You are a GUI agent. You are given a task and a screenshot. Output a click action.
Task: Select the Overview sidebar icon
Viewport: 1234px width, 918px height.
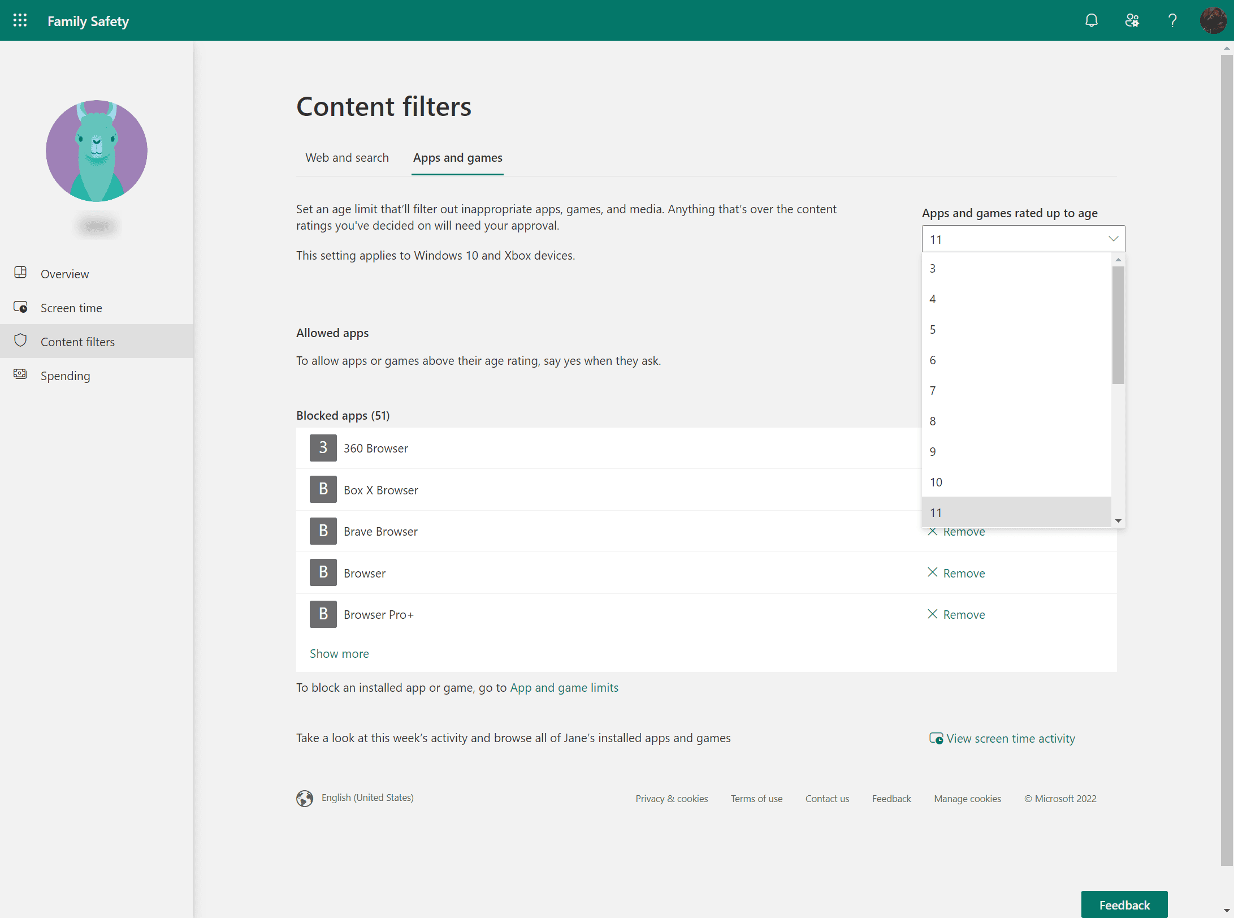point(20,273)
